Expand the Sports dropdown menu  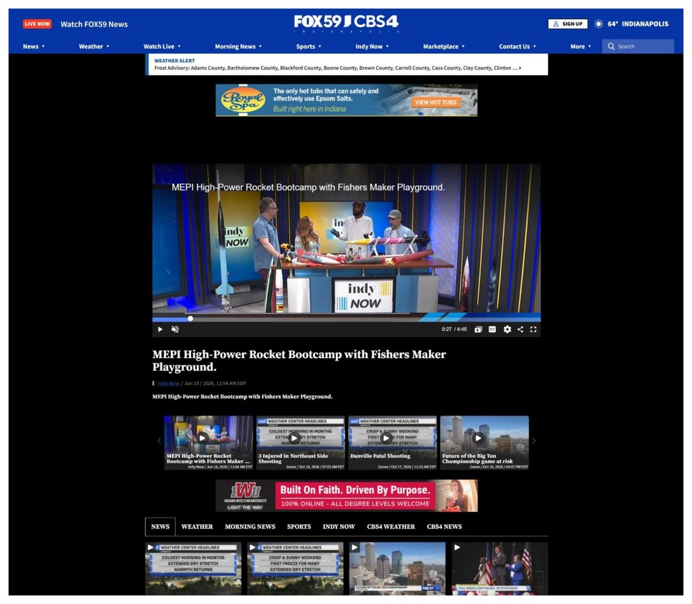(309, 46)
